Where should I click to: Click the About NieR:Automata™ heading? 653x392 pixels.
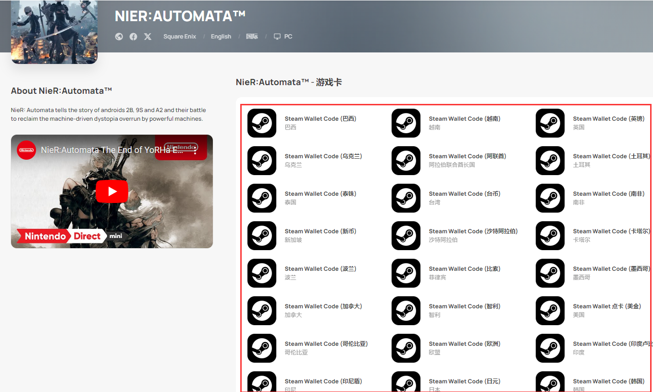click(62, 91)
